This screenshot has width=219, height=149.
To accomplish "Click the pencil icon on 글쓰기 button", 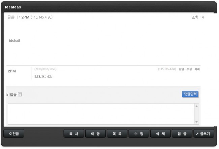I will click(x=197, y=134).
